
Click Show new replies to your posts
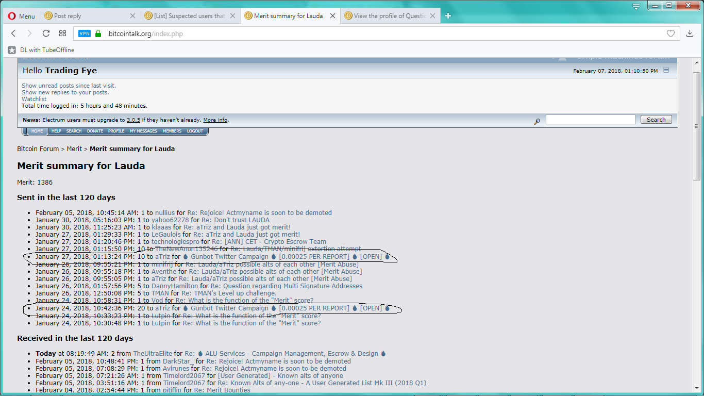click(65, 92)
